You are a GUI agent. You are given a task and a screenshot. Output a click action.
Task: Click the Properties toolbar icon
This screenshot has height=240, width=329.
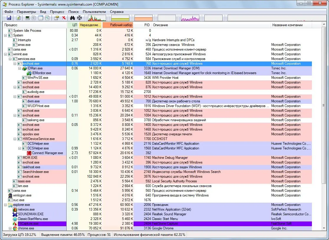[x=57, y=18]
